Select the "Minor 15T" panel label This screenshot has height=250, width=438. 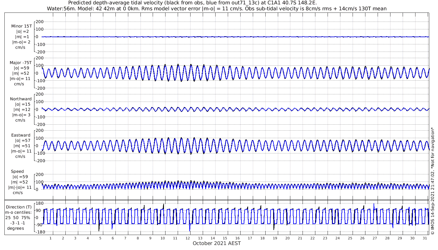pos(21,26)
